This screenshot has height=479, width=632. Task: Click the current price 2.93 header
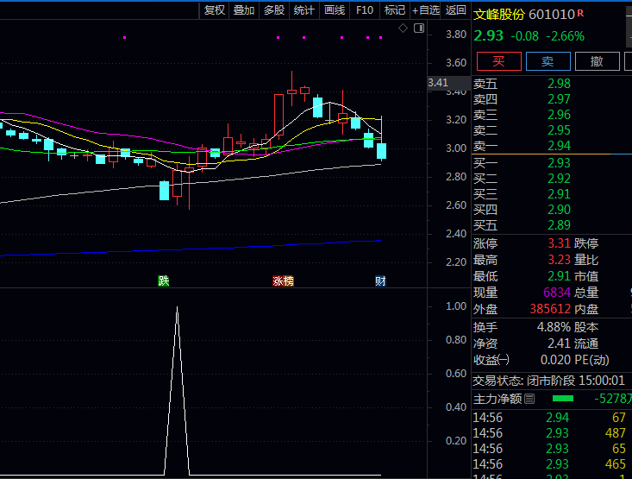coord(489,36)
